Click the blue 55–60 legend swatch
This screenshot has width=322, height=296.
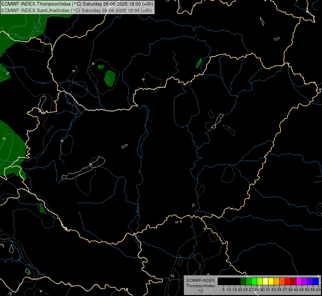click(x=316, y=281)
